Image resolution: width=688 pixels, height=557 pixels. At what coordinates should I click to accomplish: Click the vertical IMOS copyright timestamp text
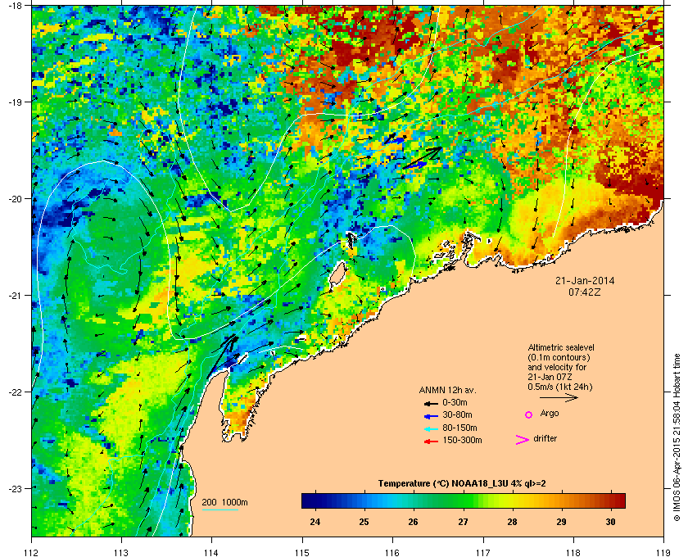pos(677,439)
